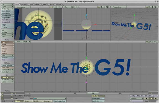
Task: Open the current Item dropdown
Action: [x=50, y=99]
